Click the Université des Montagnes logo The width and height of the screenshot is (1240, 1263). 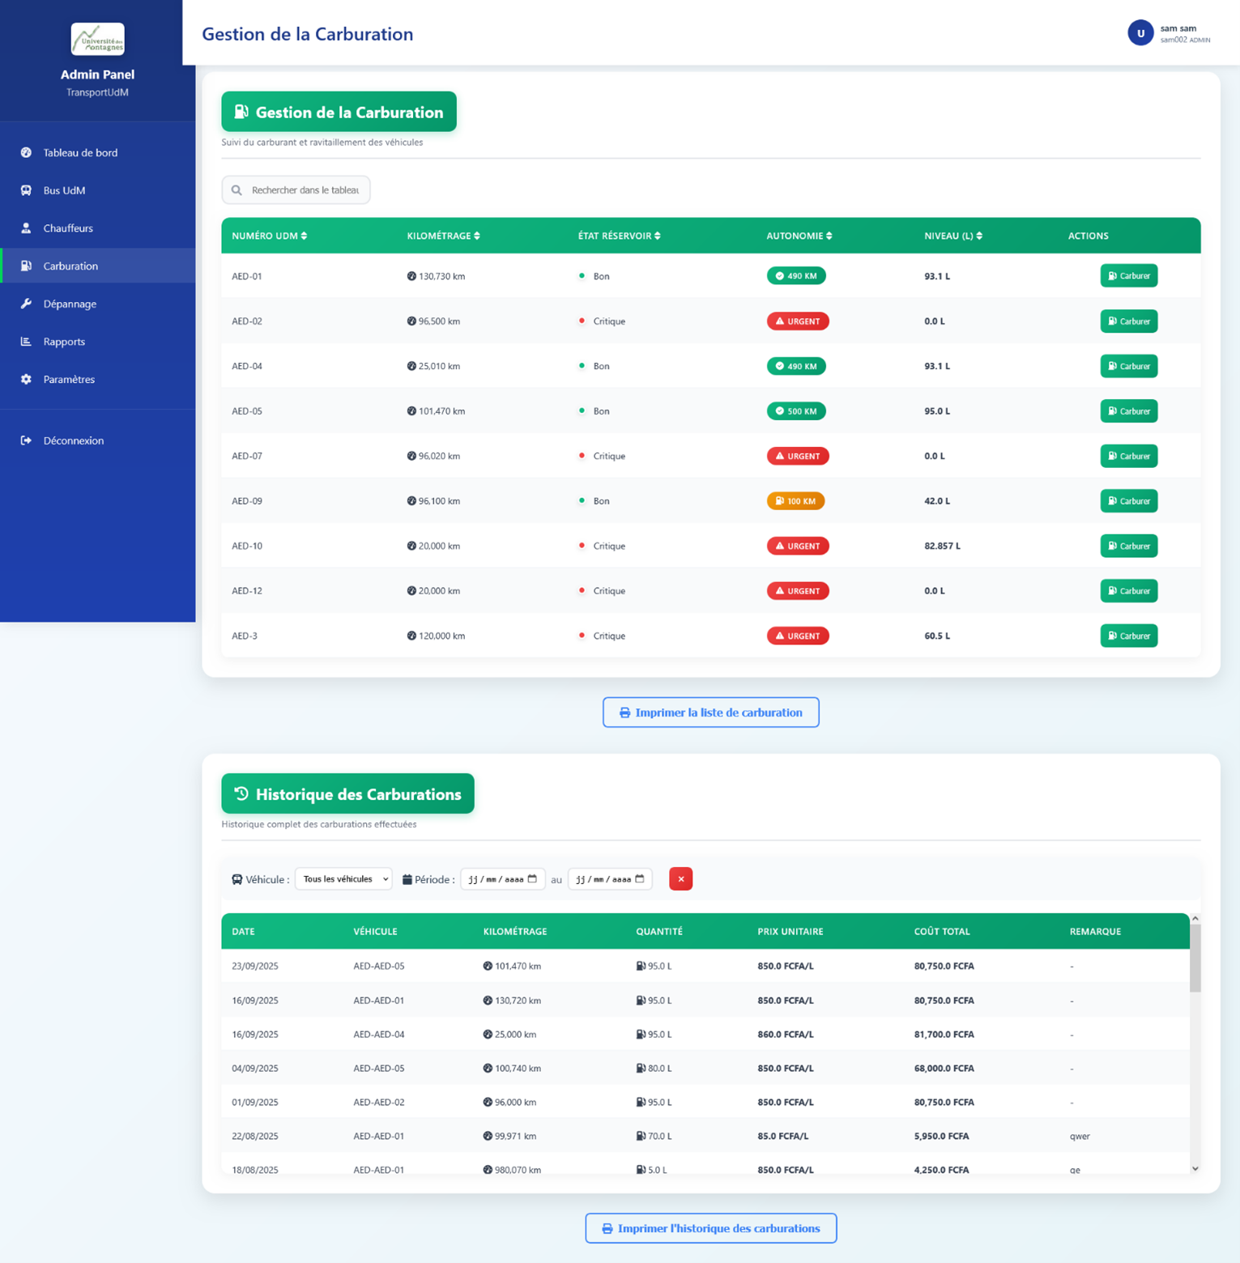(x=97, y=39)
